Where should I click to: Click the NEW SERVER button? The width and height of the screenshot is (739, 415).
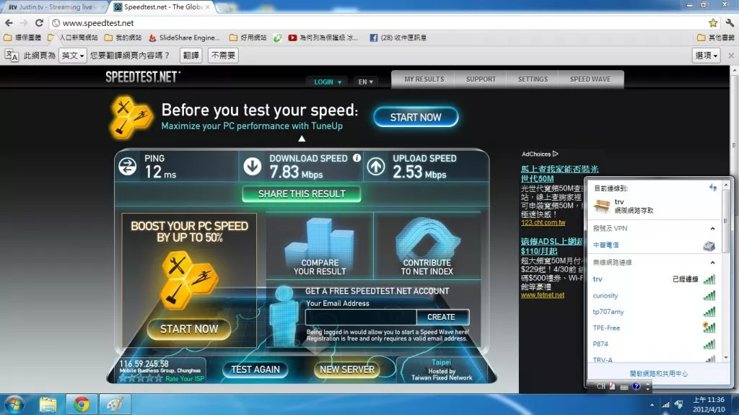pos(347,370)
